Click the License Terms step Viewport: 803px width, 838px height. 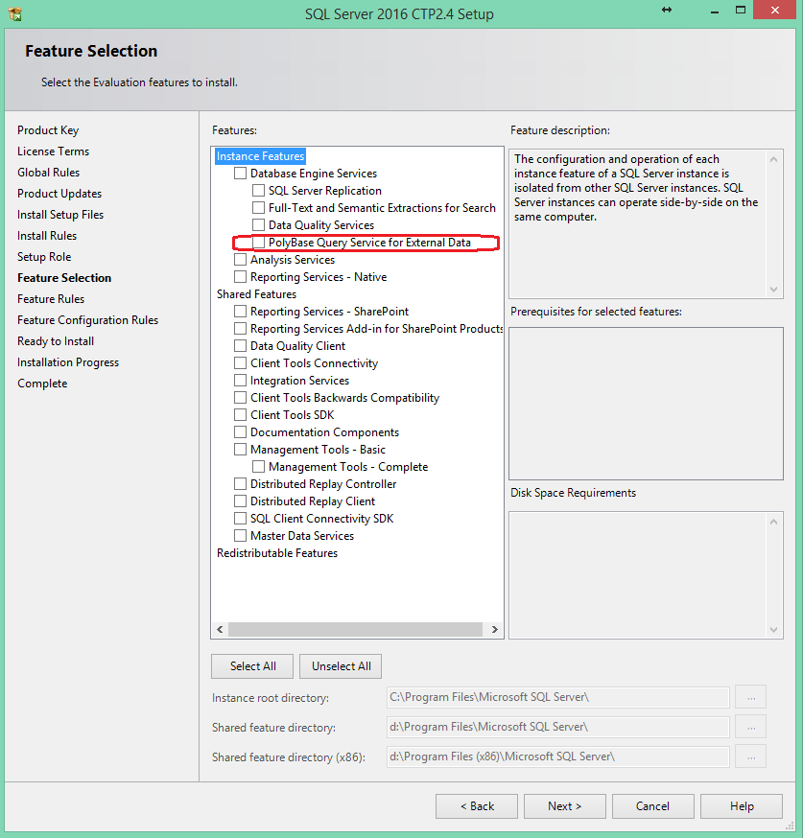coord(53,151)
